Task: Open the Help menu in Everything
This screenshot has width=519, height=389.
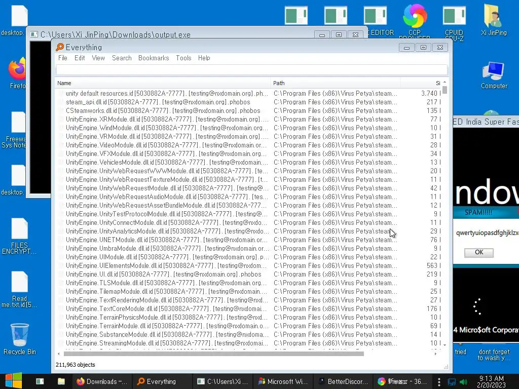Action: 204,58
